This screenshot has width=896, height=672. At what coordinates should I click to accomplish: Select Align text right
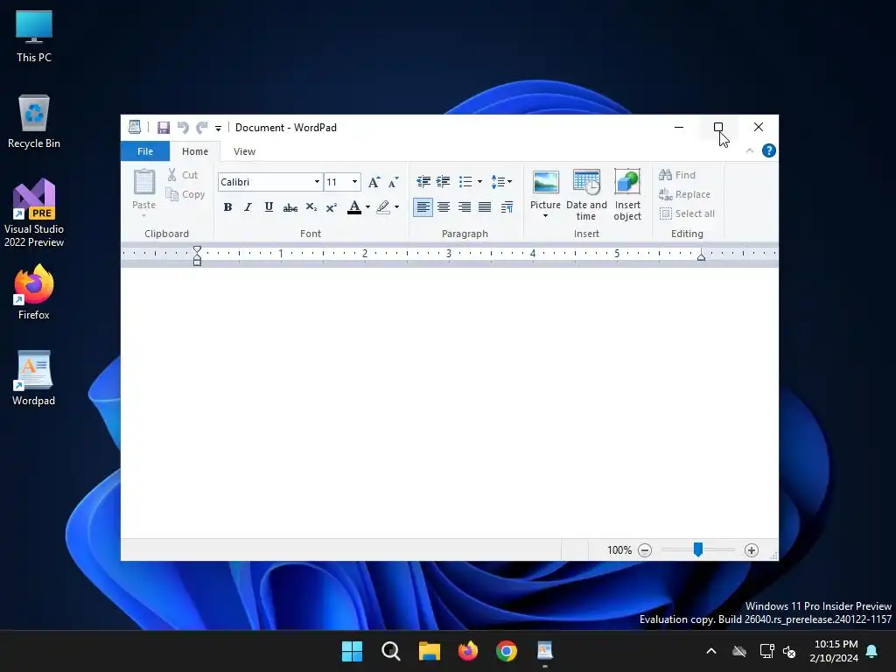tap(464, 206)
